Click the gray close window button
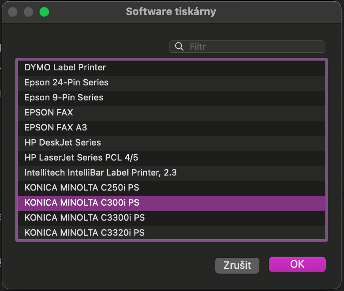 [13, 12]
